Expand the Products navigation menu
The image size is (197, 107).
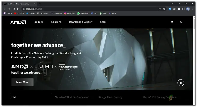[x=38, y=22]
